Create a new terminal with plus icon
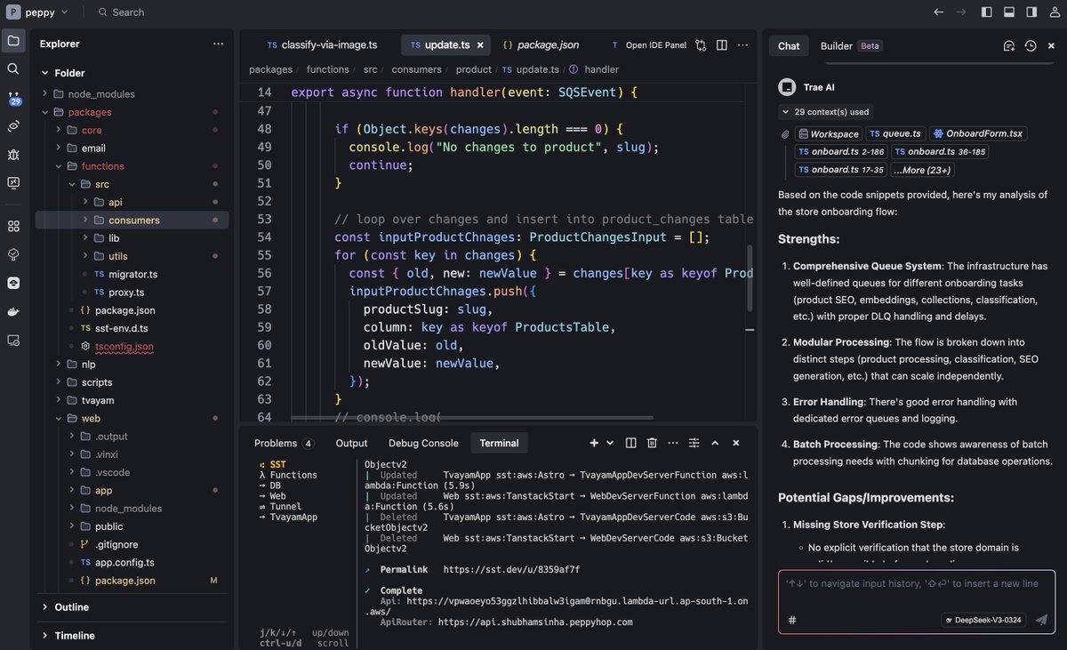The image size is (1067, 650). 594,443
